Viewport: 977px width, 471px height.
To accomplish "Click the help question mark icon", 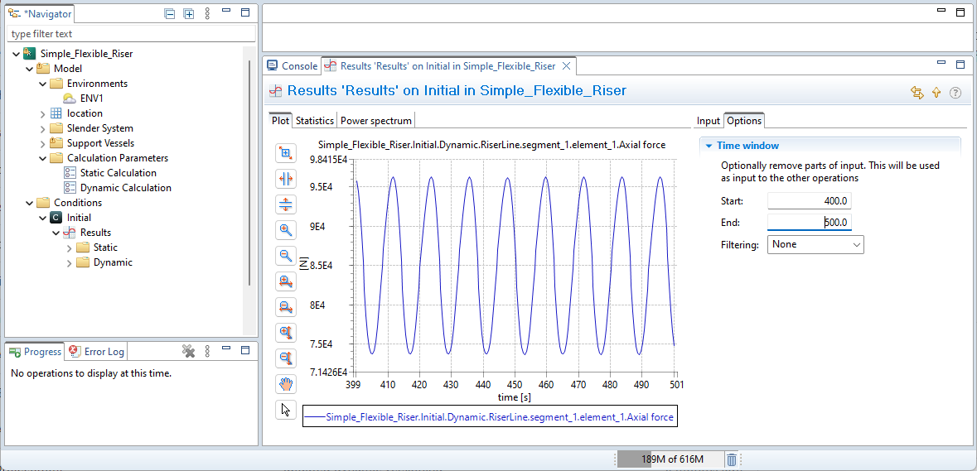I will pos(955,93).
